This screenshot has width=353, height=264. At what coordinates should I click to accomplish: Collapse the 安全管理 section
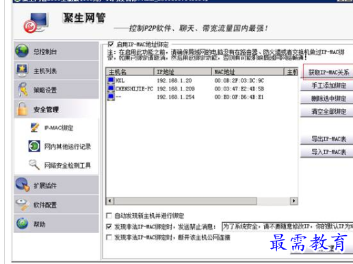tap(56, 109)
